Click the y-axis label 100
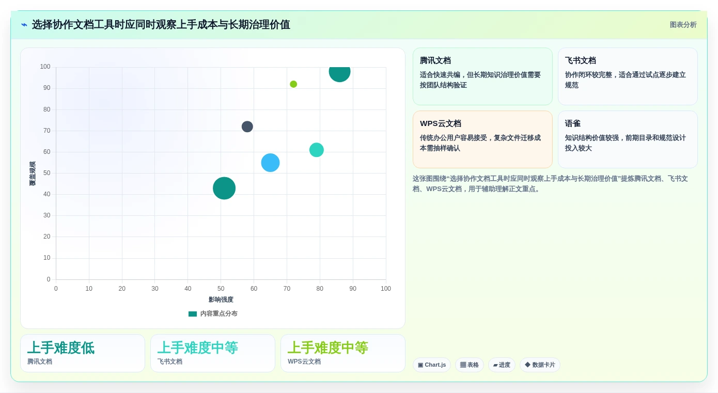The width and height of the screenshot is (718, 393). [45, 67]
